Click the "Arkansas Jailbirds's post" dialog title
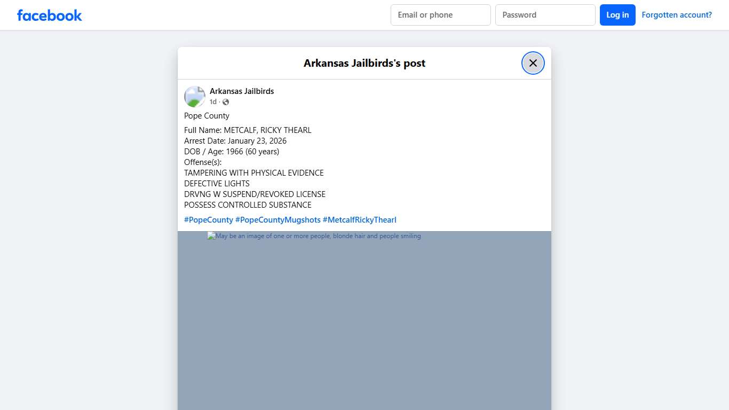This screenshot has width=729, height=410. point(364,63)
